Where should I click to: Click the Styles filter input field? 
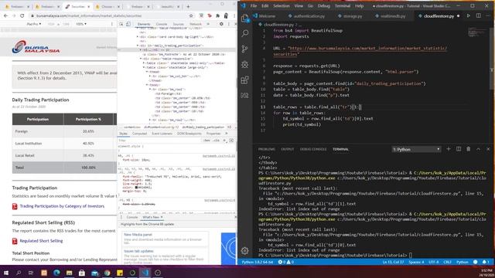pyautogui.click(x=159, y=141)
